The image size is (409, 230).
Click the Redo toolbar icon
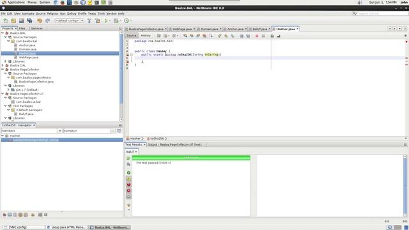[x=47, y=20]
